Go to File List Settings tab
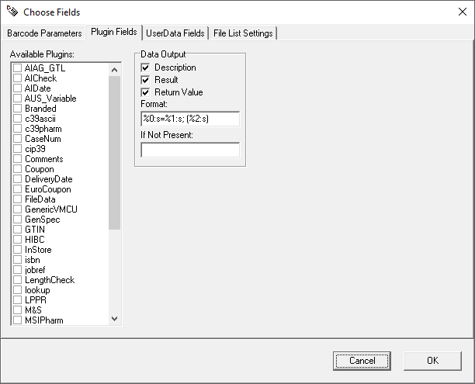This screenshot has height=384, width=475. pyautogui.click(x=244, y=33)
